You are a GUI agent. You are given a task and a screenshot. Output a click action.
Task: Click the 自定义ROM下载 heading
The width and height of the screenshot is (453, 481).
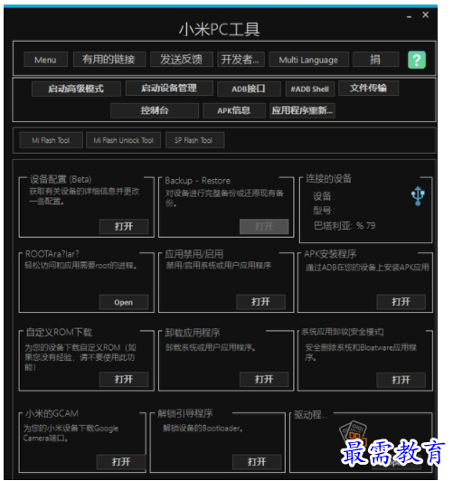click(59, 332)
